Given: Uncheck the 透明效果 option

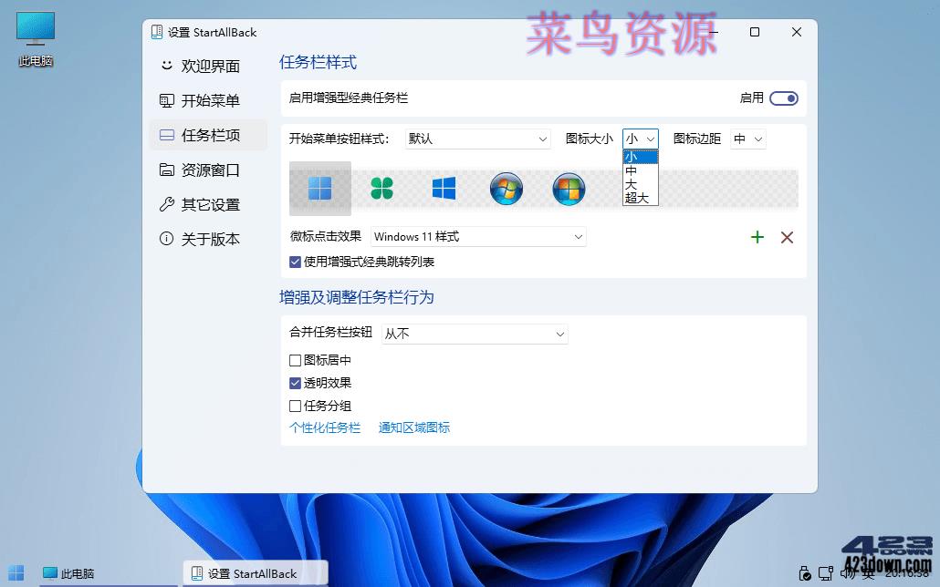Looking at the screenshot, I should 295,383.
